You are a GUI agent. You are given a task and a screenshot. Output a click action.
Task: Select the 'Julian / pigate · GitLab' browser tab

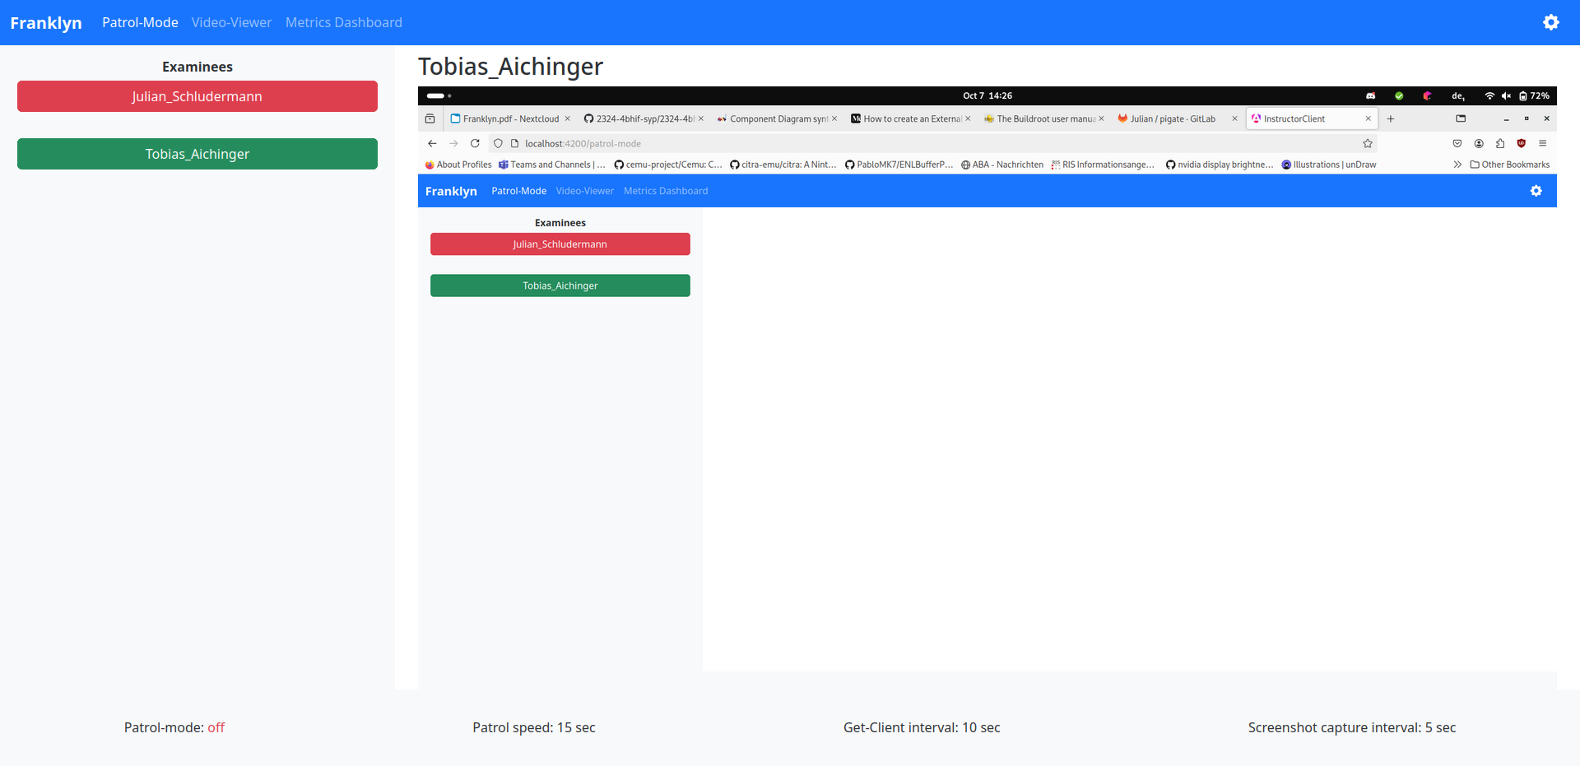tap(1178, 118)
